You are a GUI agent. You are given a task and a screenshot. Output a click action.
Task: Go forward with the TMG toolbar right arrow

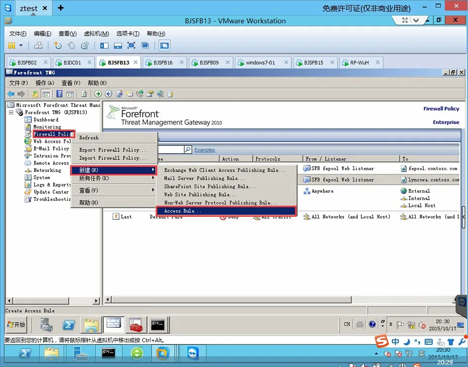point(21,94)
